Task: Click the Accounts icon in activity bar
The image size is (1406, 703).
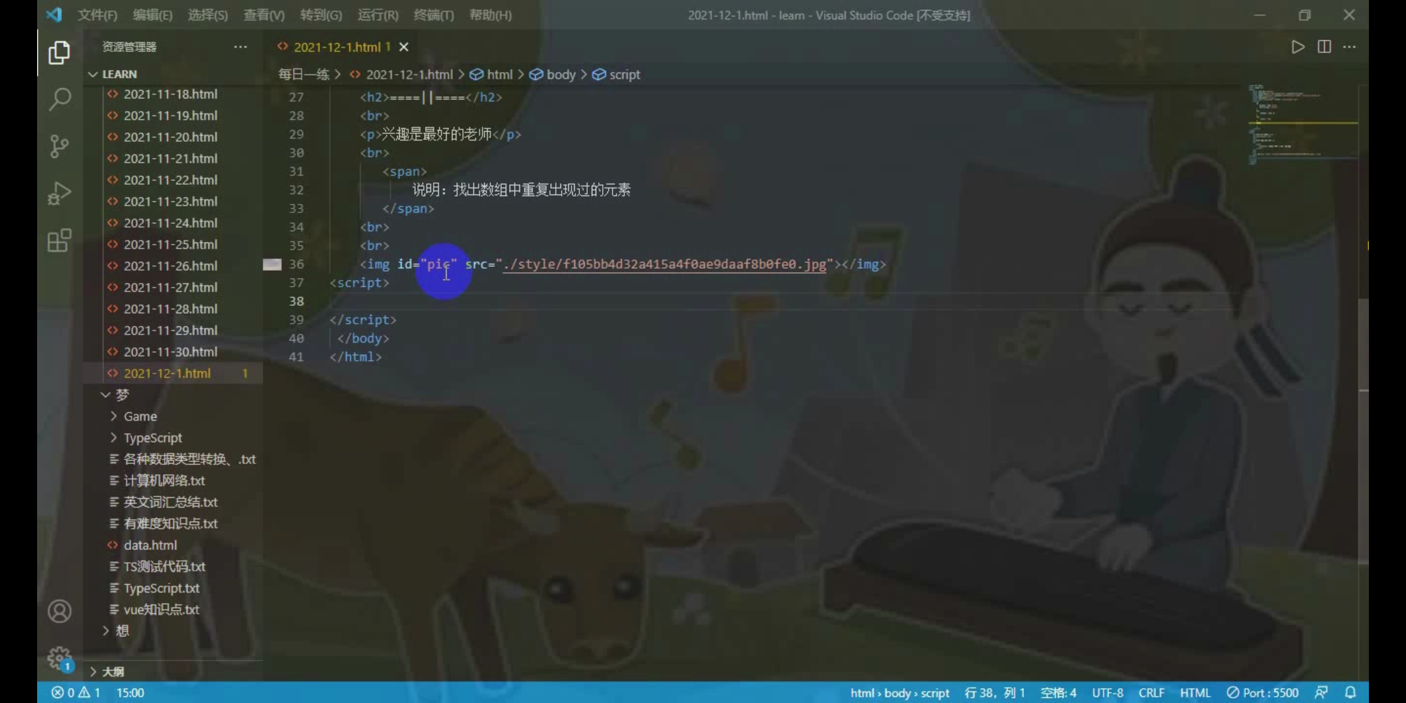Action: tap(59, 611)
